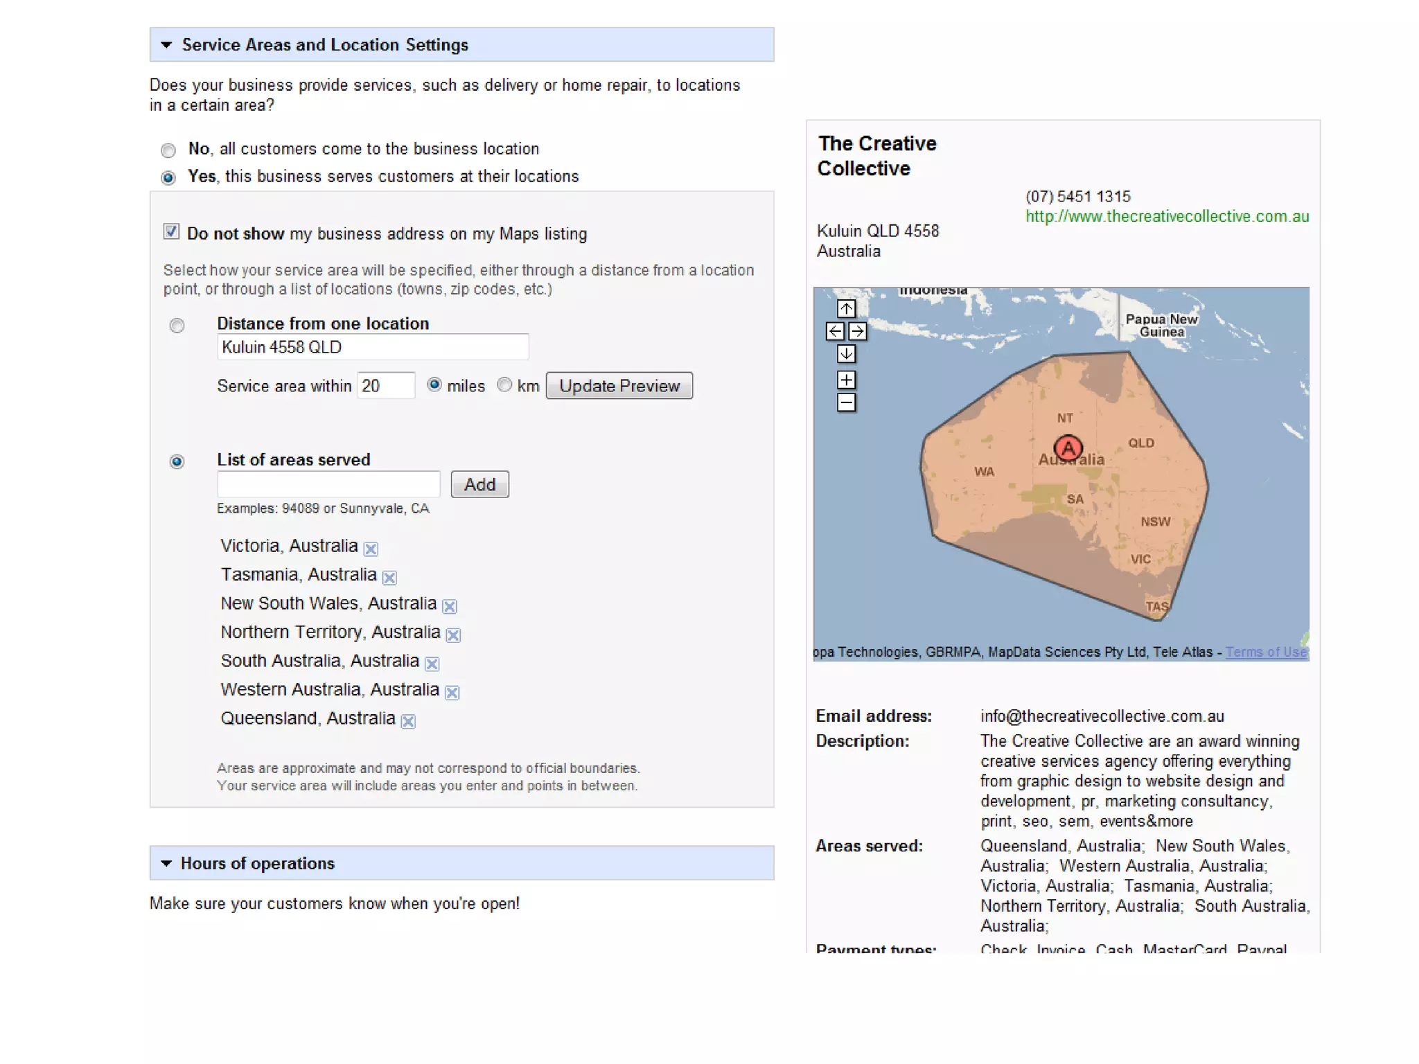
Task: Click the phone number (07) 5451 1315
Action: coord(1077,197)
